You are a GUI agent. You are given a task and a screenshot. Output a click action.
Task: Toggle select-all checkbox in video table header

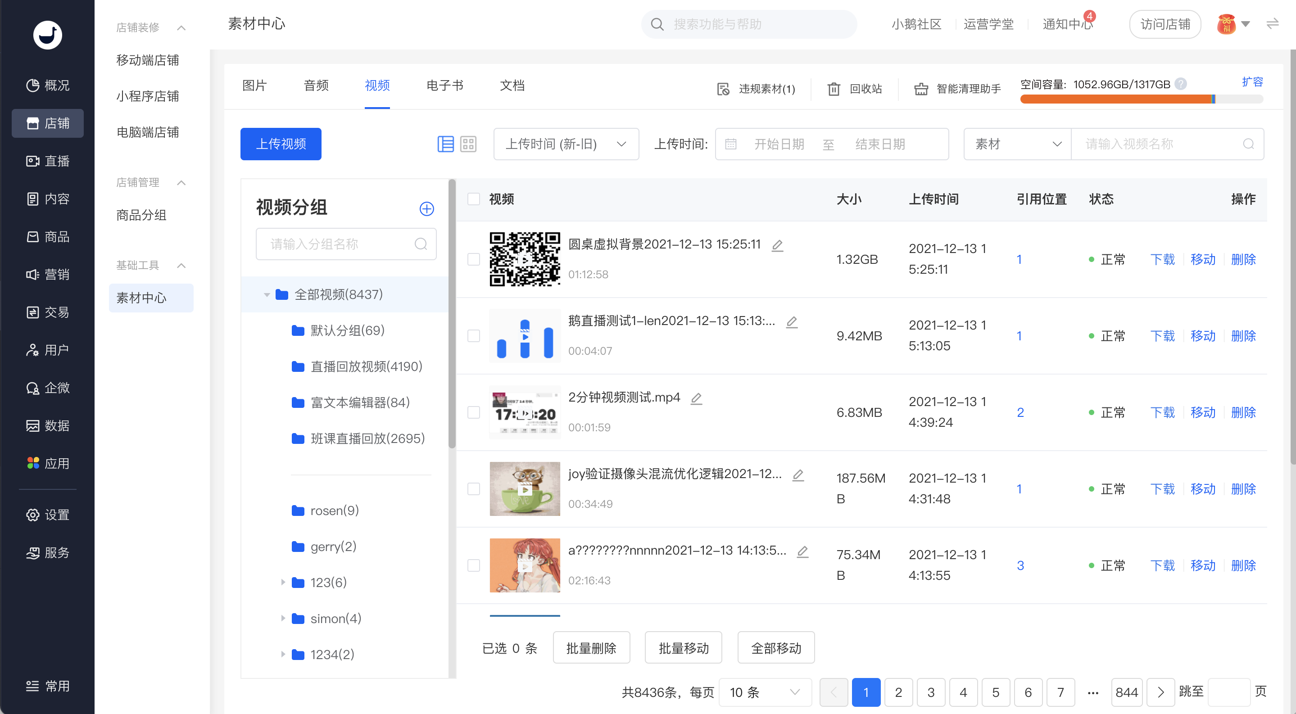pos(473,199)
